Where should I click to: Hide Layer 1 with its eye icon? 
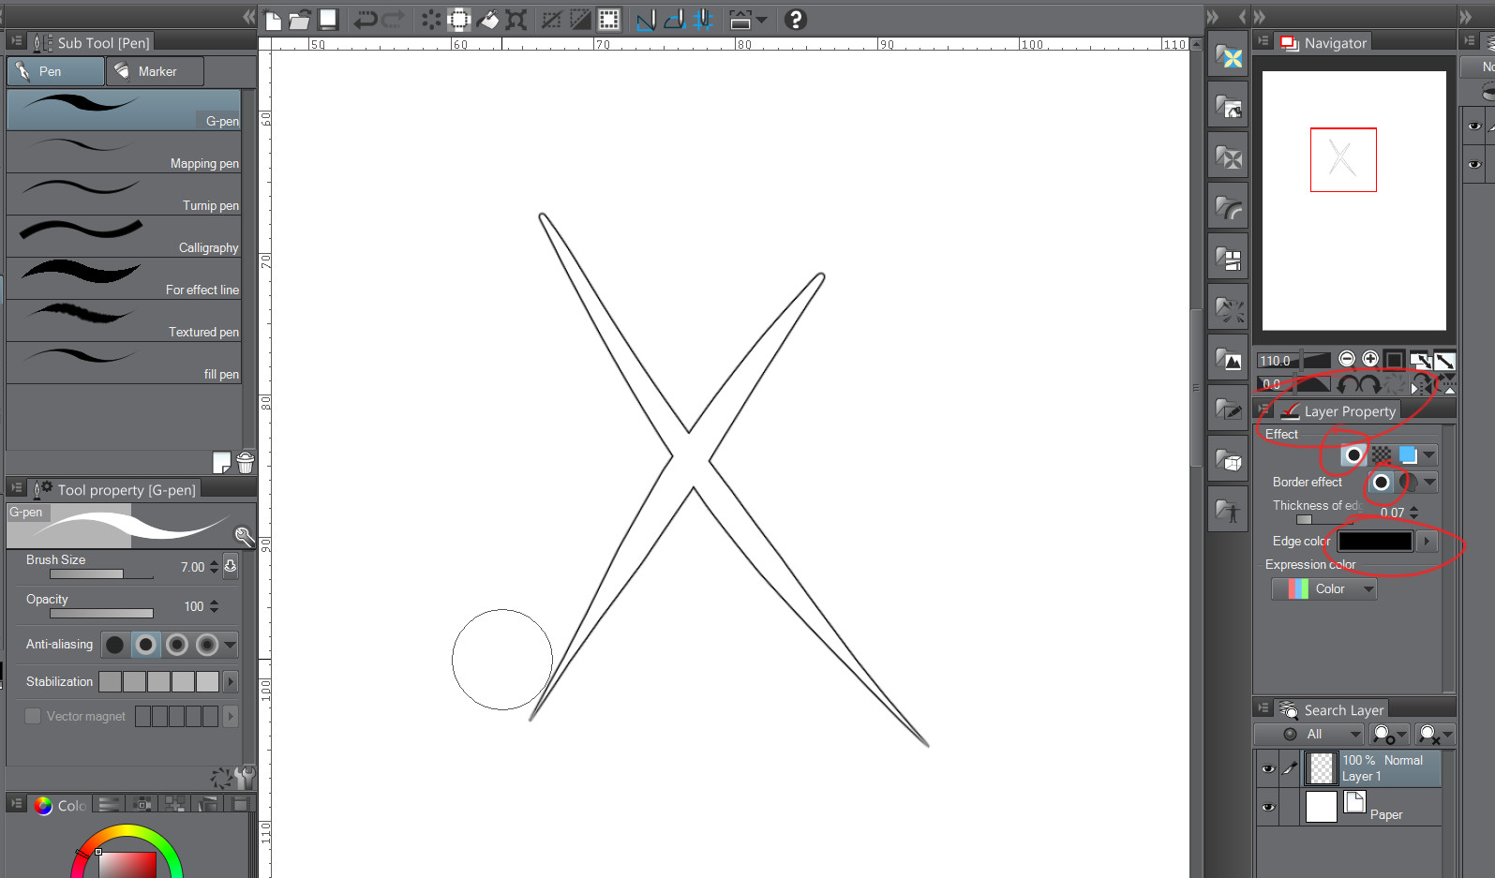(1268, 768)
